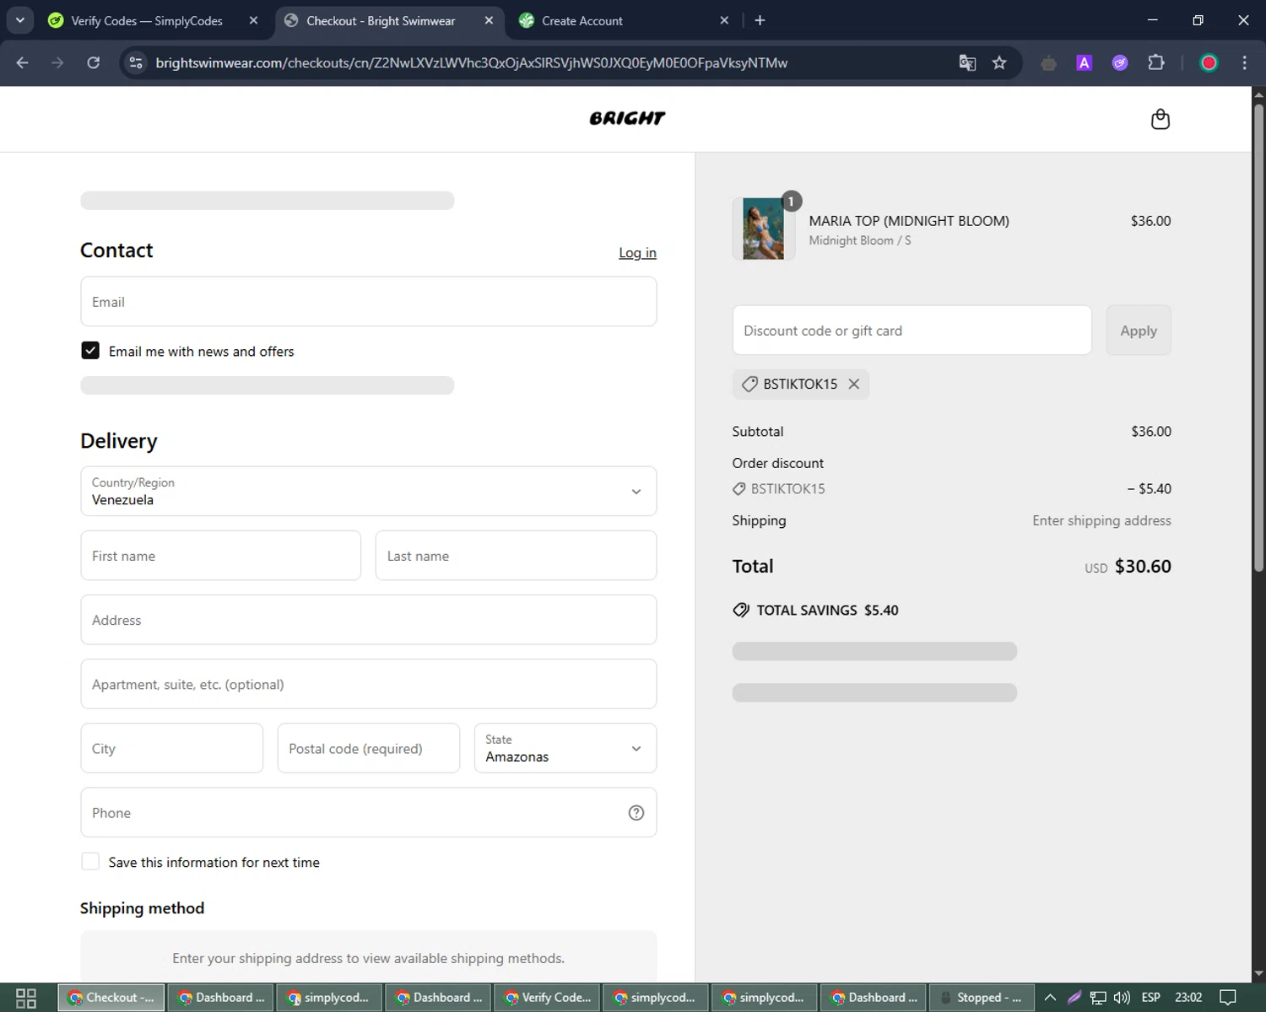Click the Log in link

[x=637, y=252]
